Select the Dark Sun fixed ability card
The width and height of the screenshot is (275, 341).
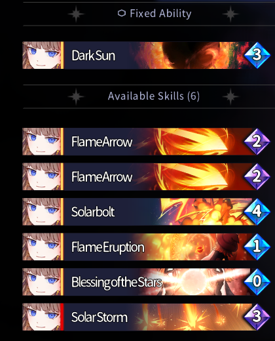146,55
